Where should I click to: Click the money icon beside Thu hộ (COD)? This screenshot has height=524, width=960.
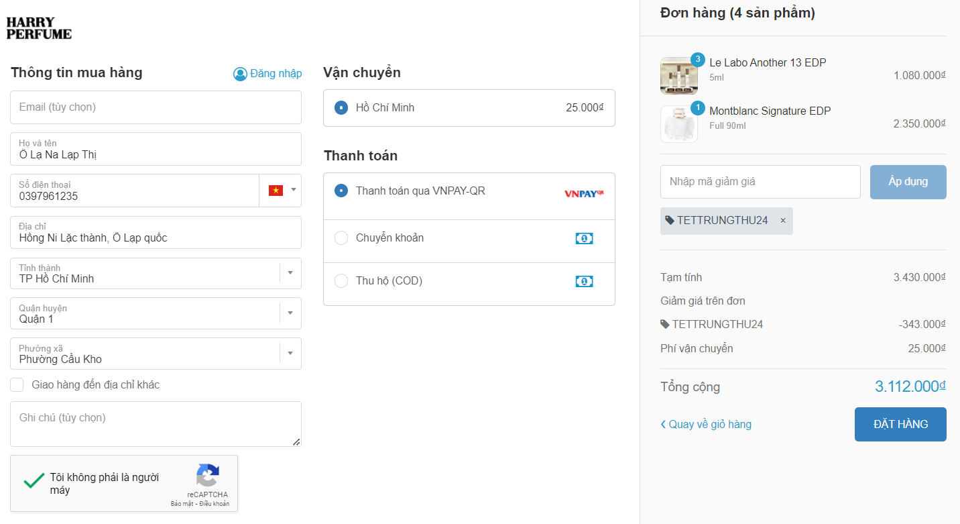pos(584,281)
